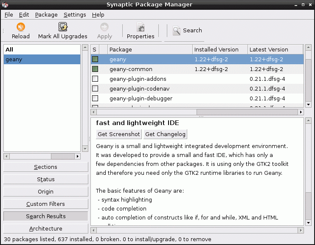Click the left filter list's scroll-down arrow
The width and height of the screenshot is (315, 245).
coord(85,149)
